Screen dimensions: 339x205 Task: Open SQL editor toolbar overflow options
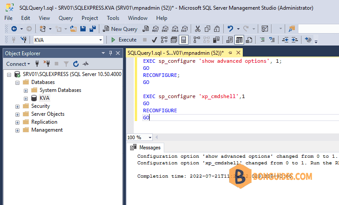pyautogui.click(x=316, y=42)
